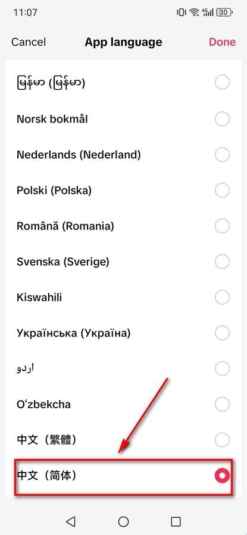This screenshot has width=247, height=535.
Task: Tap the vibrate mode status icon
Action: tap(181, 12)
